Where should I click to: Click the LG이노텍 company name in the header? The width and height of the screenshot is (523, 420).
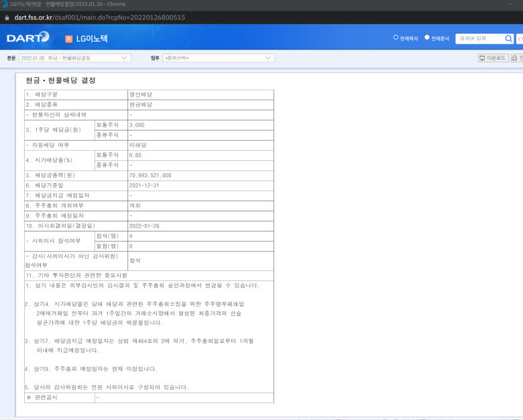[92, 39]
